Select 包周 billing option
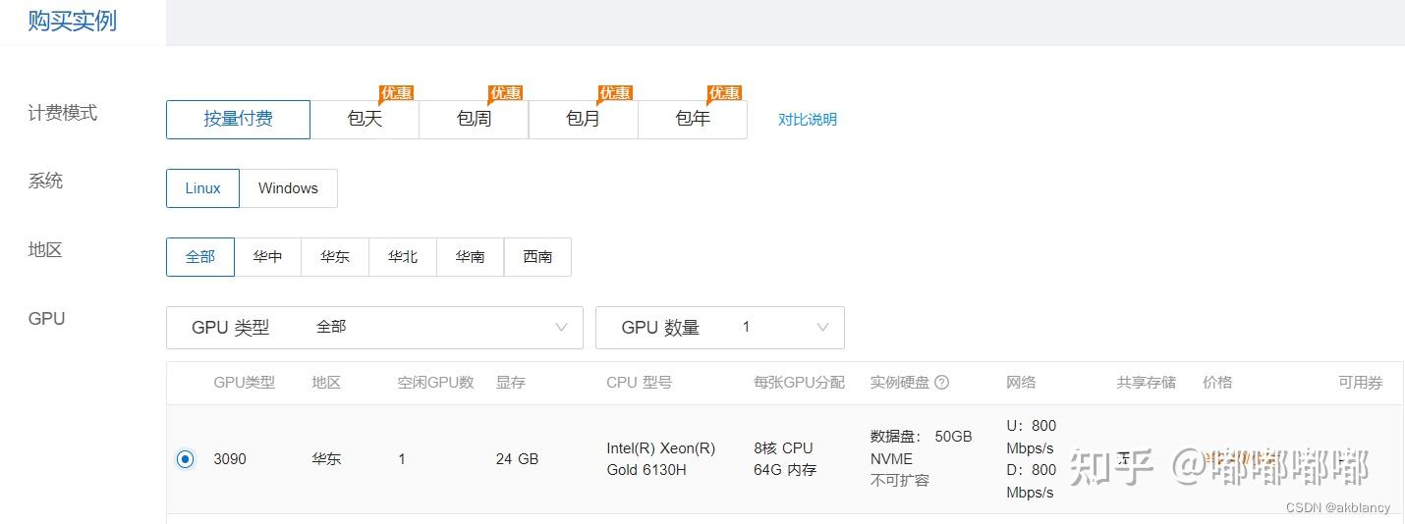Screen dimensions: 1405x524 coord(474,120)
